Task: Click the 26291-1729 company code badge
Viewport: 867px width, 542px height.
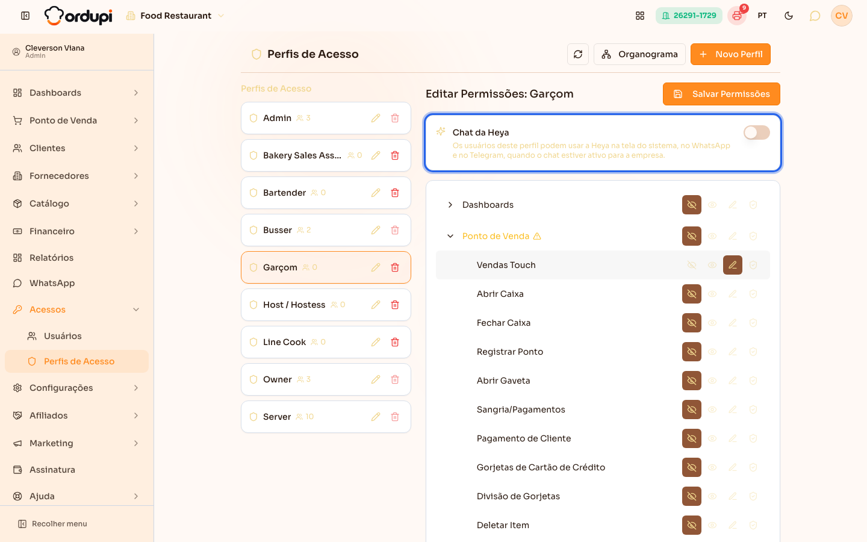Action: coord(689,16)
